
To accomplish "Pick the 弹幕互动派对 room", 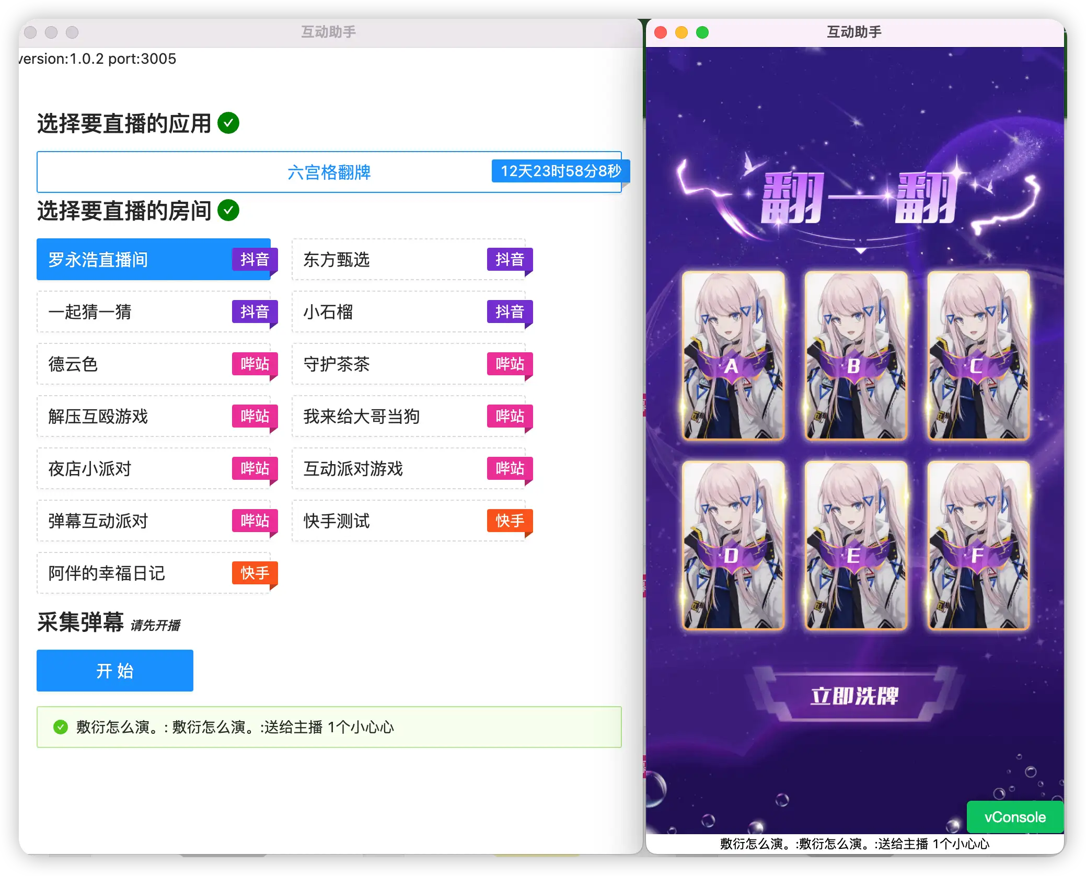I will pos(153,521).
